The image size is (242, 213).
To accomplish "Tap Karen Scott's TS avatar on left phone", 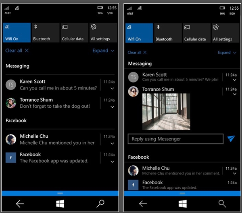I will click(x=11, y=85).
